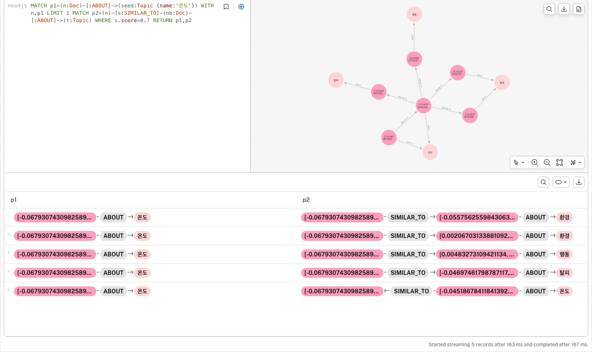This screenshot has width=592, height=352.
Task: Bookmark the current Cypher query
Action: (x=226, y=7)
